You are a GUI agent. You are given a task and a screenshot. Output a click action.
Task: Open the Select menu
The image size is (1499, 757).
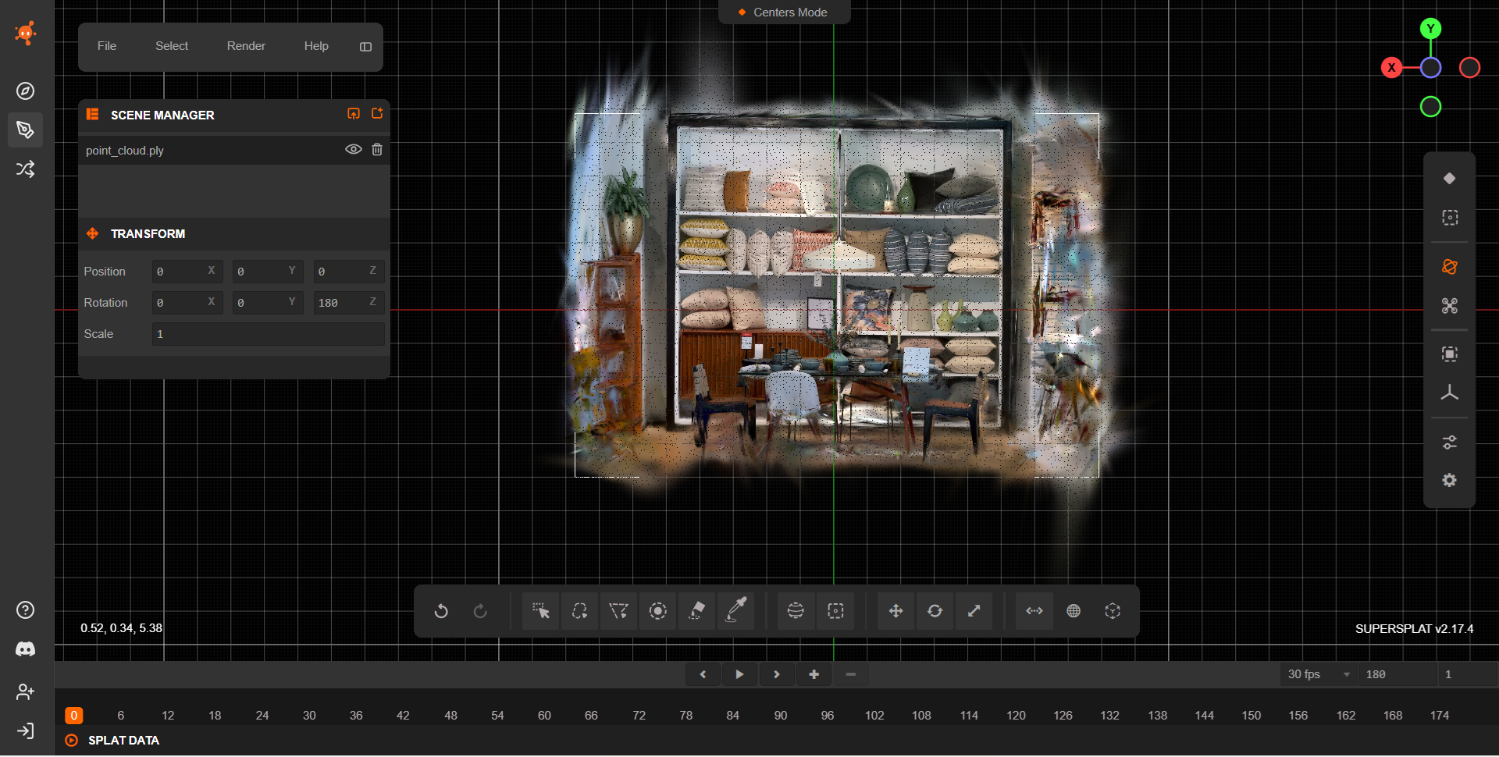click(172, 46)
